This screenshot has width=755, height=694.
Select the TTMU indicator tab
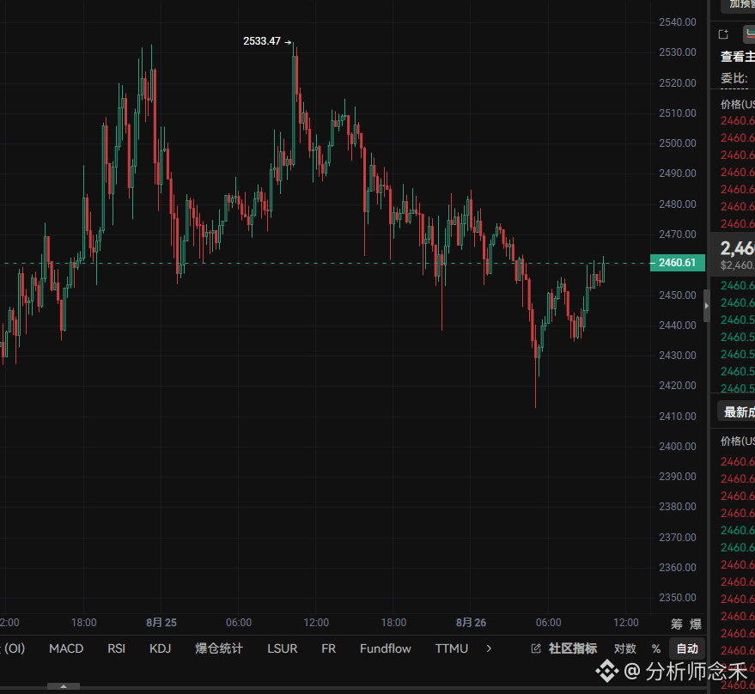click(451, 648)
